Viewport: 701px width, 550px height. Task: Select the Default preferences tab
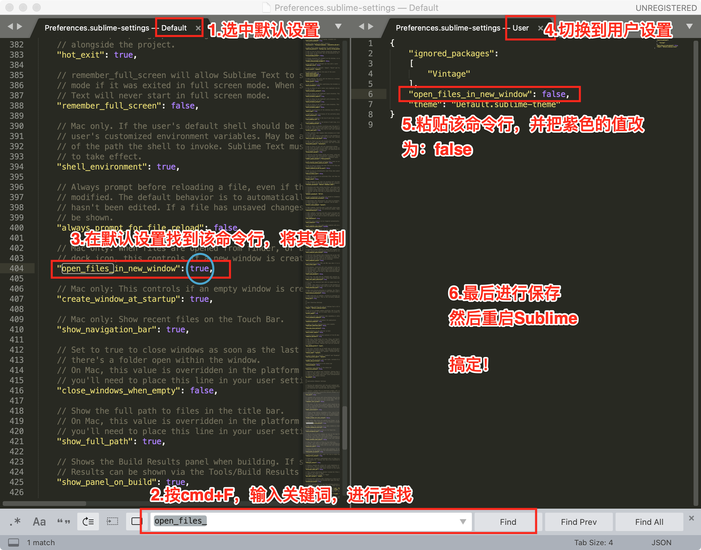click(x=116, y=28)
